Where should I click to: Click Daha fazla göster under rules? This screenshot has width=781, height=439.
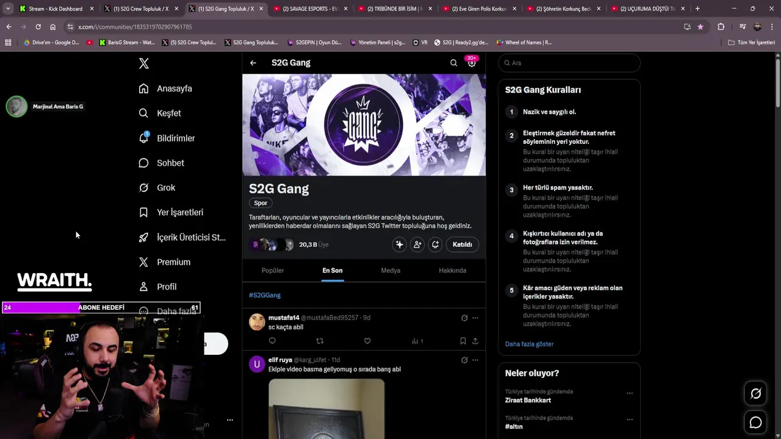pyautogui.click(x=529, y=344)
